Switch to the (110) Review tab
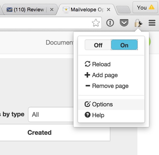The image size is (159, 155). (29, 10)
